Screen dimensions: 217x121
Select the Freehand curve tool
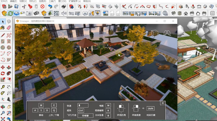coord(9,35)
